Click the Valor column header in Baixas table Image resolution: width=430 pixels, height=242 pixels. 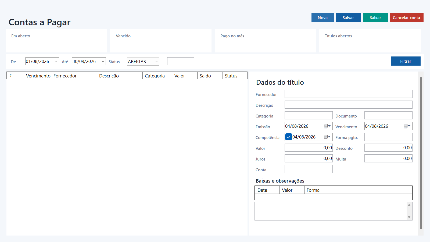pyautogui.click(x=292, y=190)
